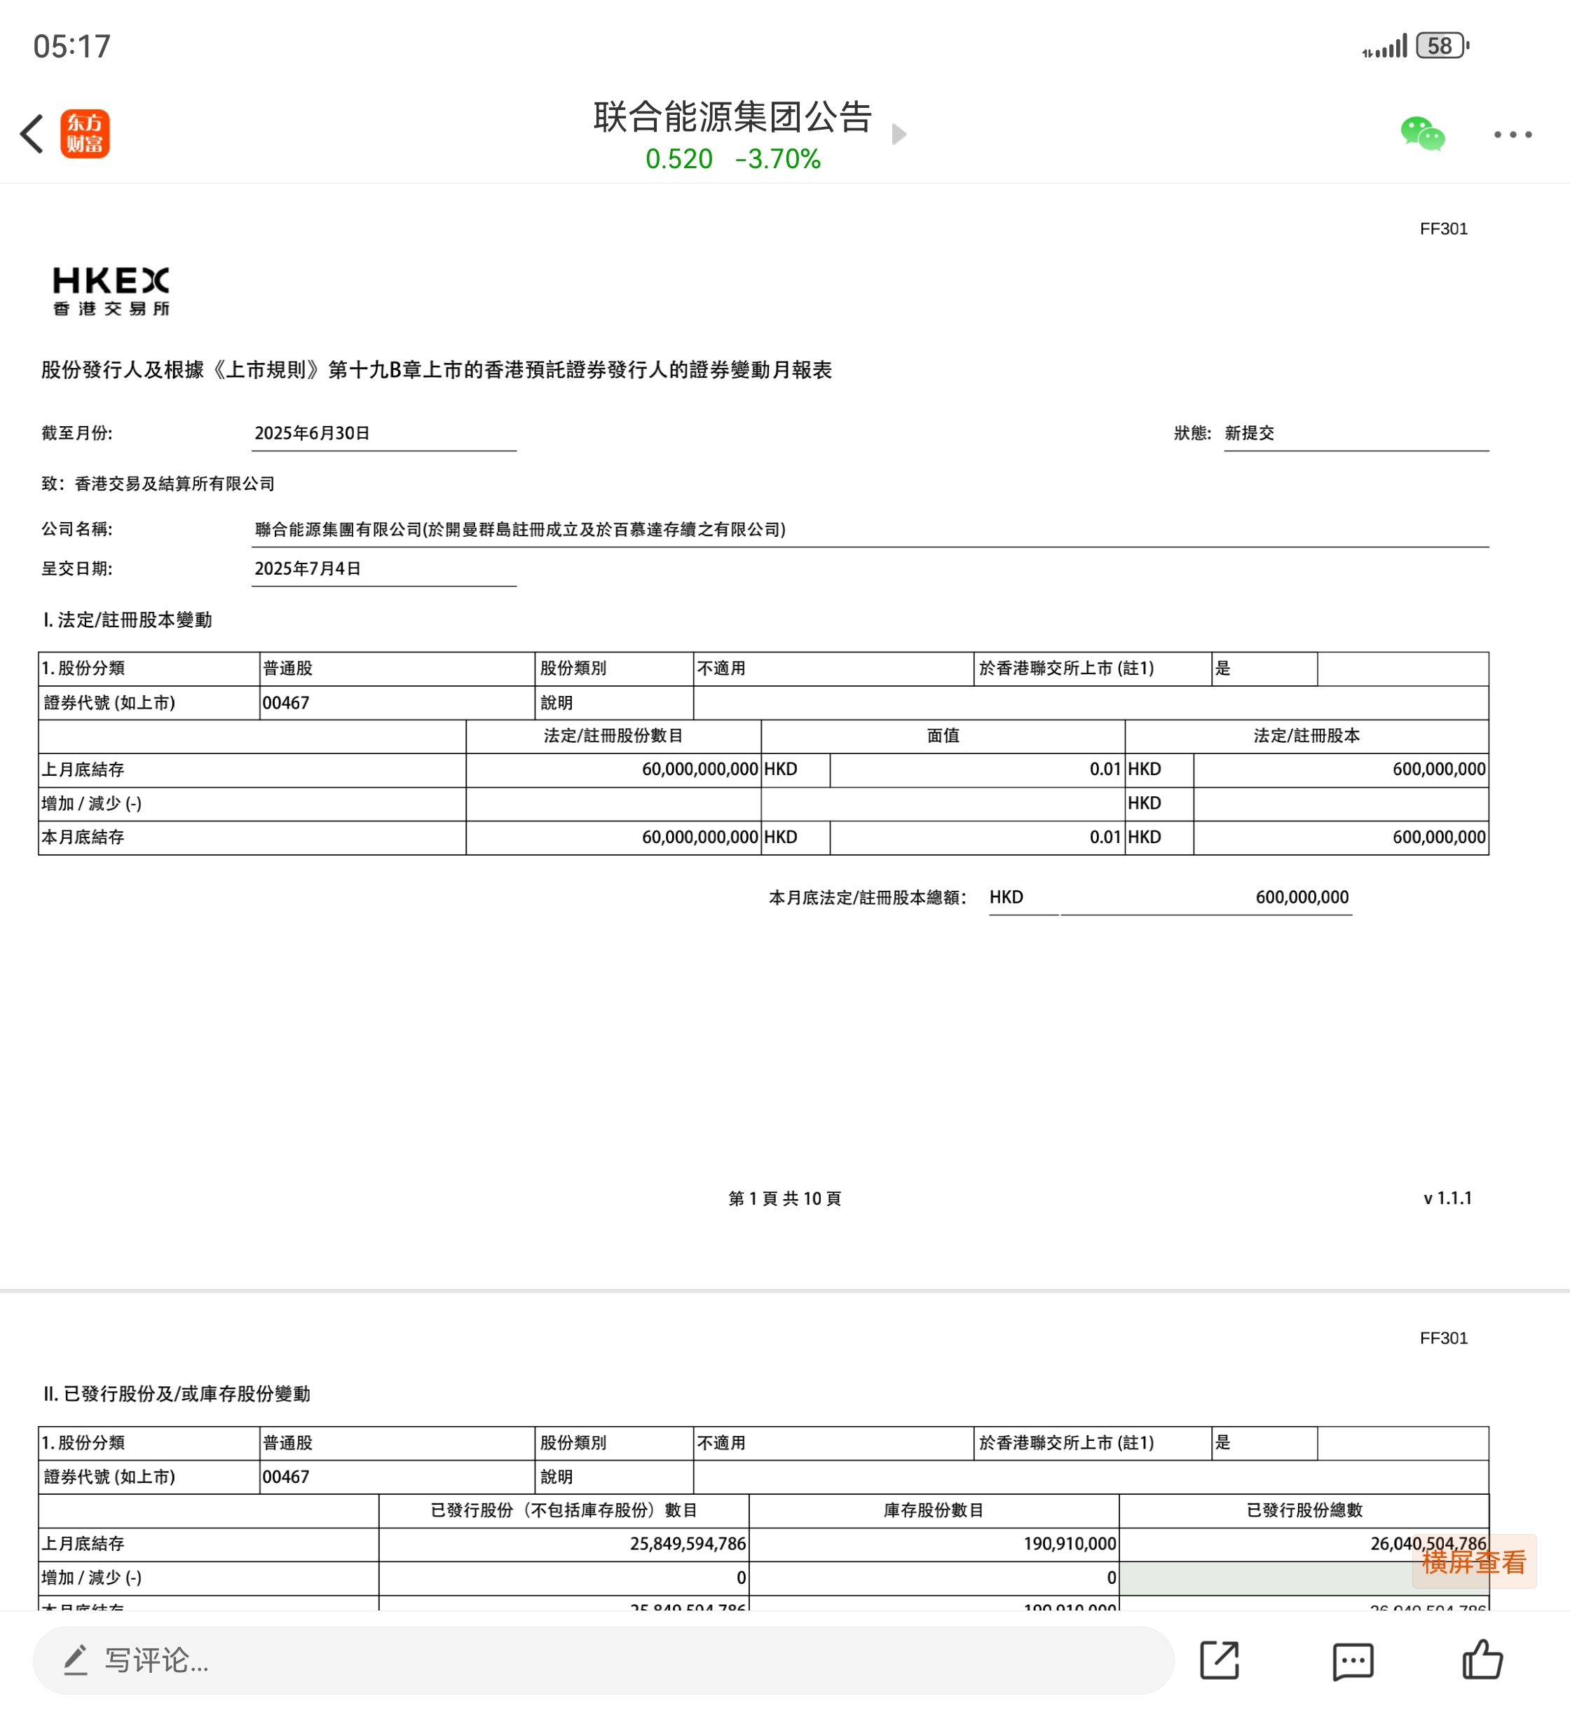Like the announcement with the thumbs-up icon
This screenshot has width=1570, height=1710.
(1482, 1659)
